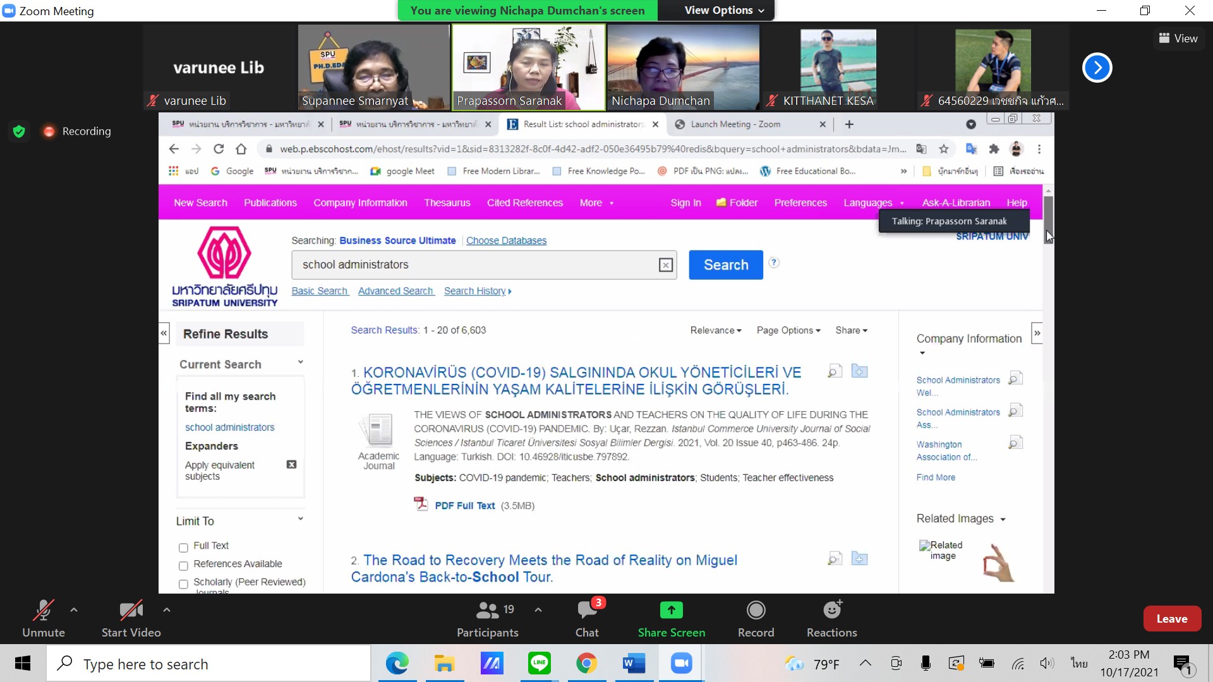Open Chrome extensions puzzle icon
Viewport: 1213px width, 682px height.
[994, 149]
